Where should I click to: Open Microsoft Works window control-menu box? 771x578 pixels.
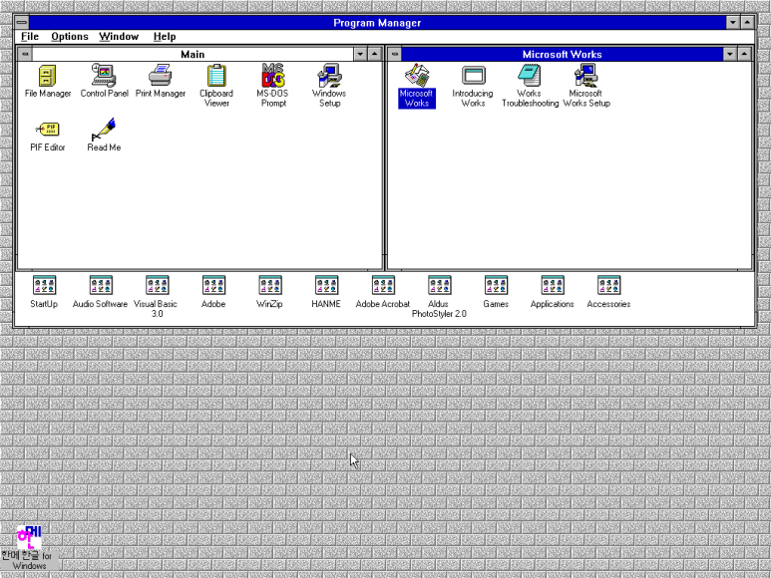[395, 54]
